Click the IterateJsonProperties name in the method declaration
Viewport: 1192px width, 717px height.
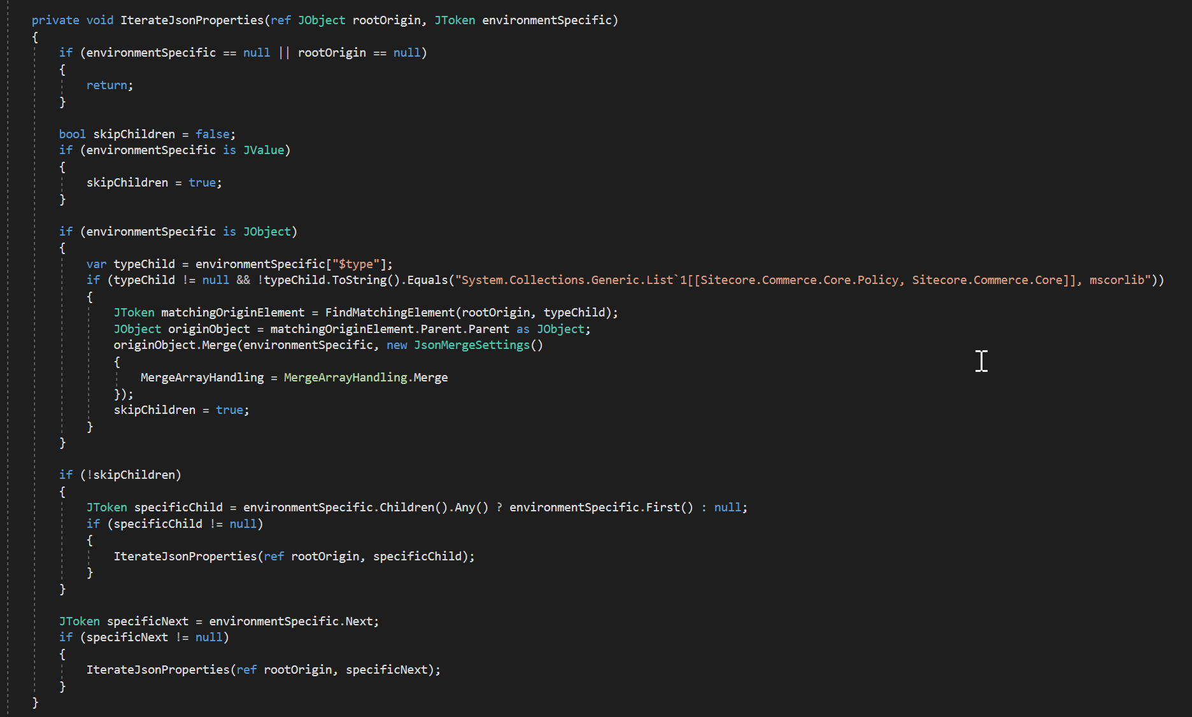click(x=192, y=20)
